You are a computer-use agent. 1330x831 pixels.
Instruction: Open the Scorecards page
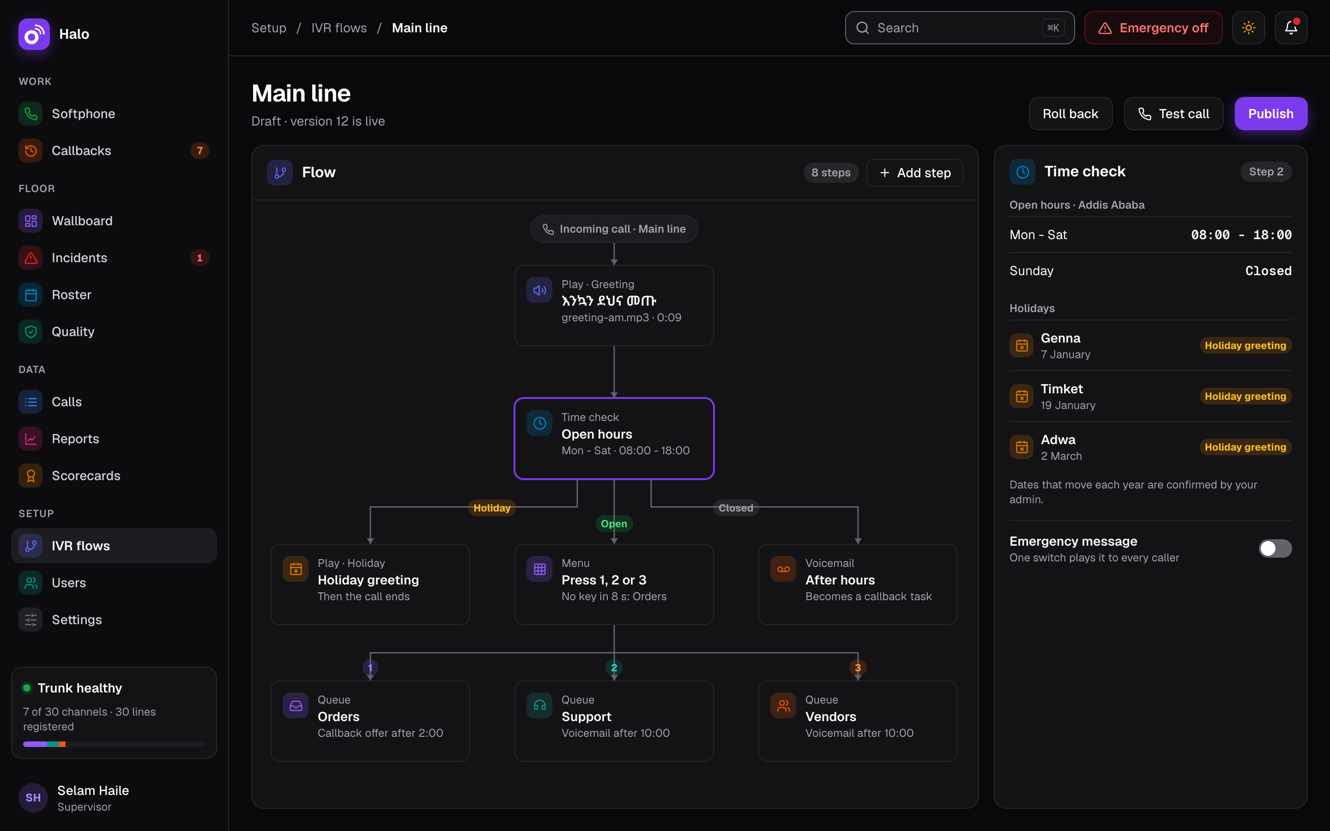tap(114, 476)
